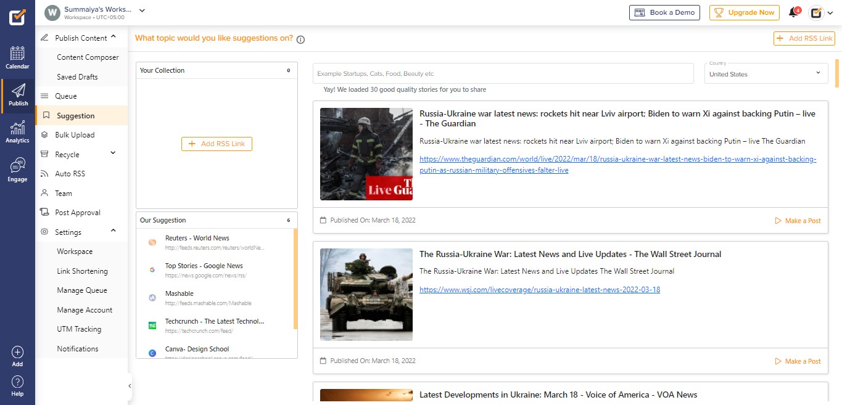The height and width of the screenshot is (405, 842).
Task: Open the Team page
Action: (64, 194)
